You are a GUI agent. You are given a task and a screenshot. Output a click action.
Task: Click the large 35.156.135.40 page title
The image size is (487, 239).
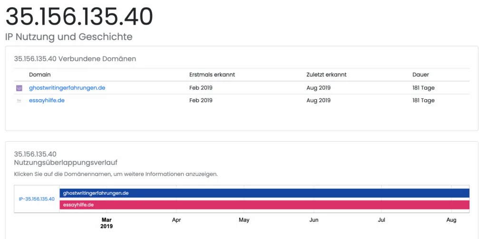click(x=79, y=17)
